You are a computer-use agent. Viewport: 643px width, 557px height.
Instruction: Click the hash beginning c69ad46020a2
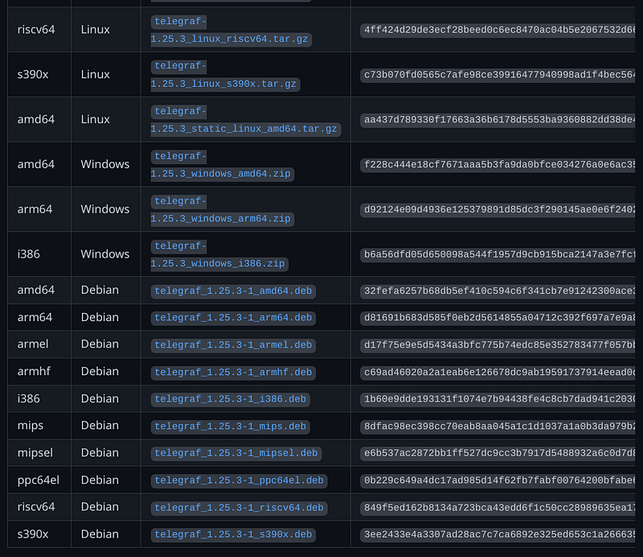pos(498,372)
